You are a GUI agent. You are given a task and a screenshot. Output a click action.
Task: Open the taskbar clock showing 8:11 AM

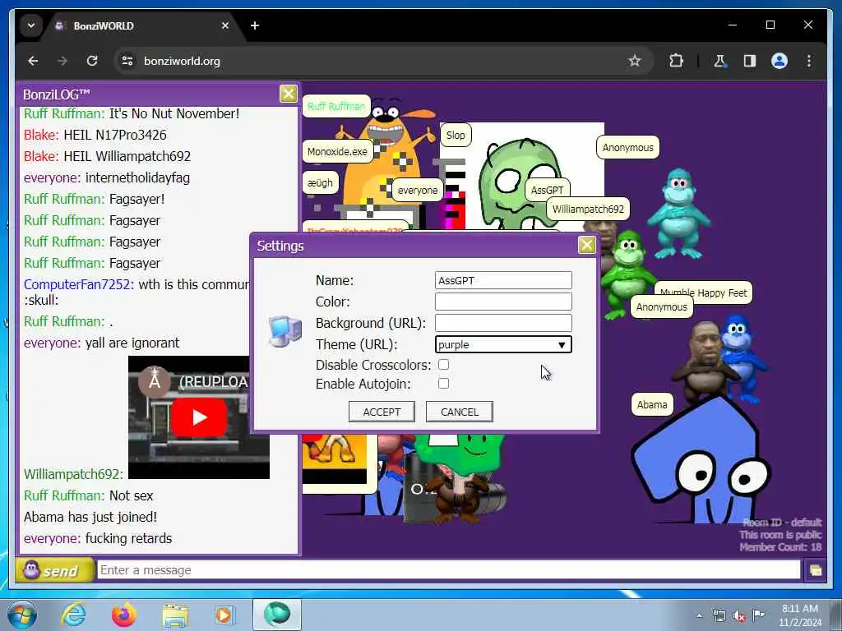click(x=800, y=615)
